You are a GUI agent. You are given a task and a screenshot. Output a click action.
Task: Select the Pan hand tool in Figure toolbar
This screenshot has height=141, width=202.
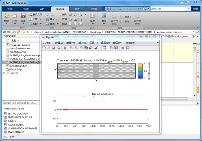point(81,48)
